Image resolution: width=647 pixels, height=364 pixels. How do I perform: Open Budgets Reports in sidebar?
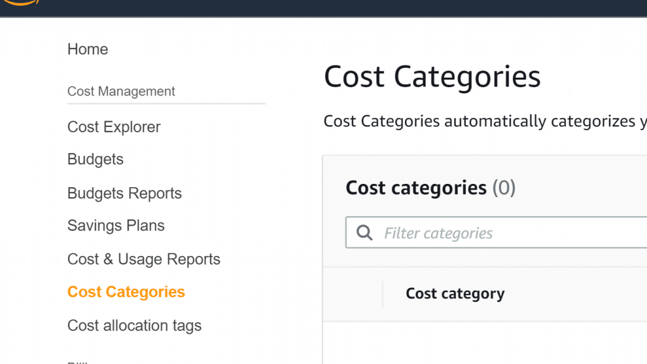coord(124,193)
